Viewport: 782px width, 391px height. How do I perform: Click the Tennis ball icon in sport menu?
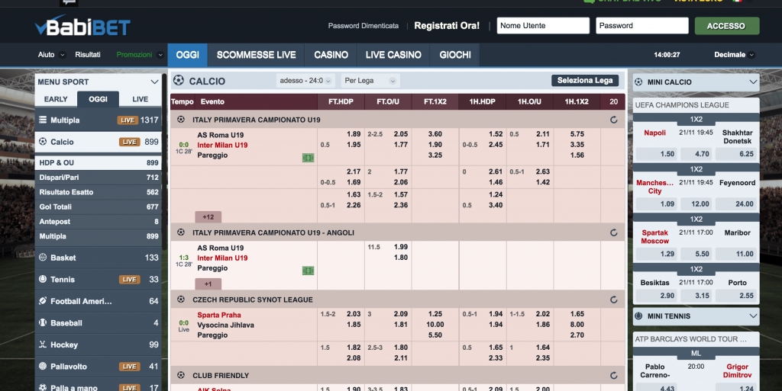(x=43, y=279)
